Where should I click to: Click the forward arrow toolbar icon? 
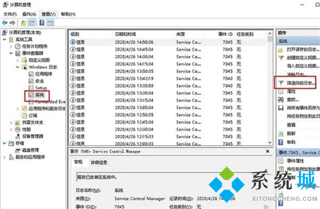tap(12, 23)
